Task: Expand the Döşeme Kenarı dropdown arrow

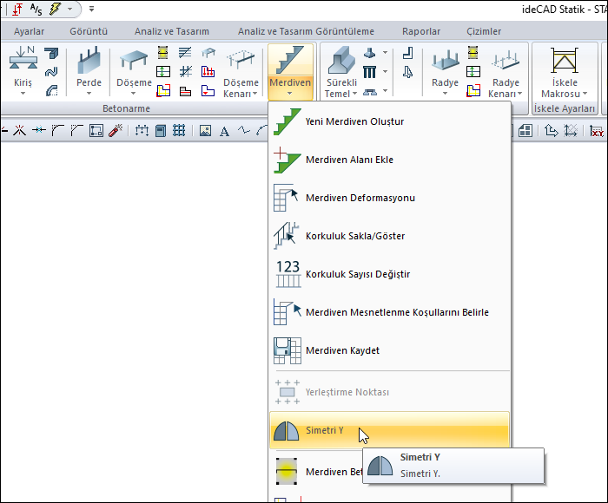Action: (x=254, y=94)
